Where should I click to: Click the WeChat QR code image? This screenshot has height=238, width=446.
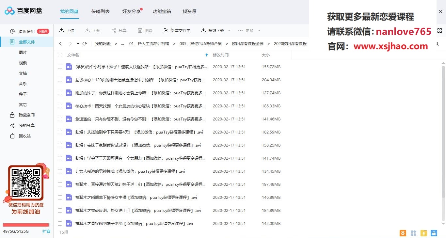click(26, 183)
